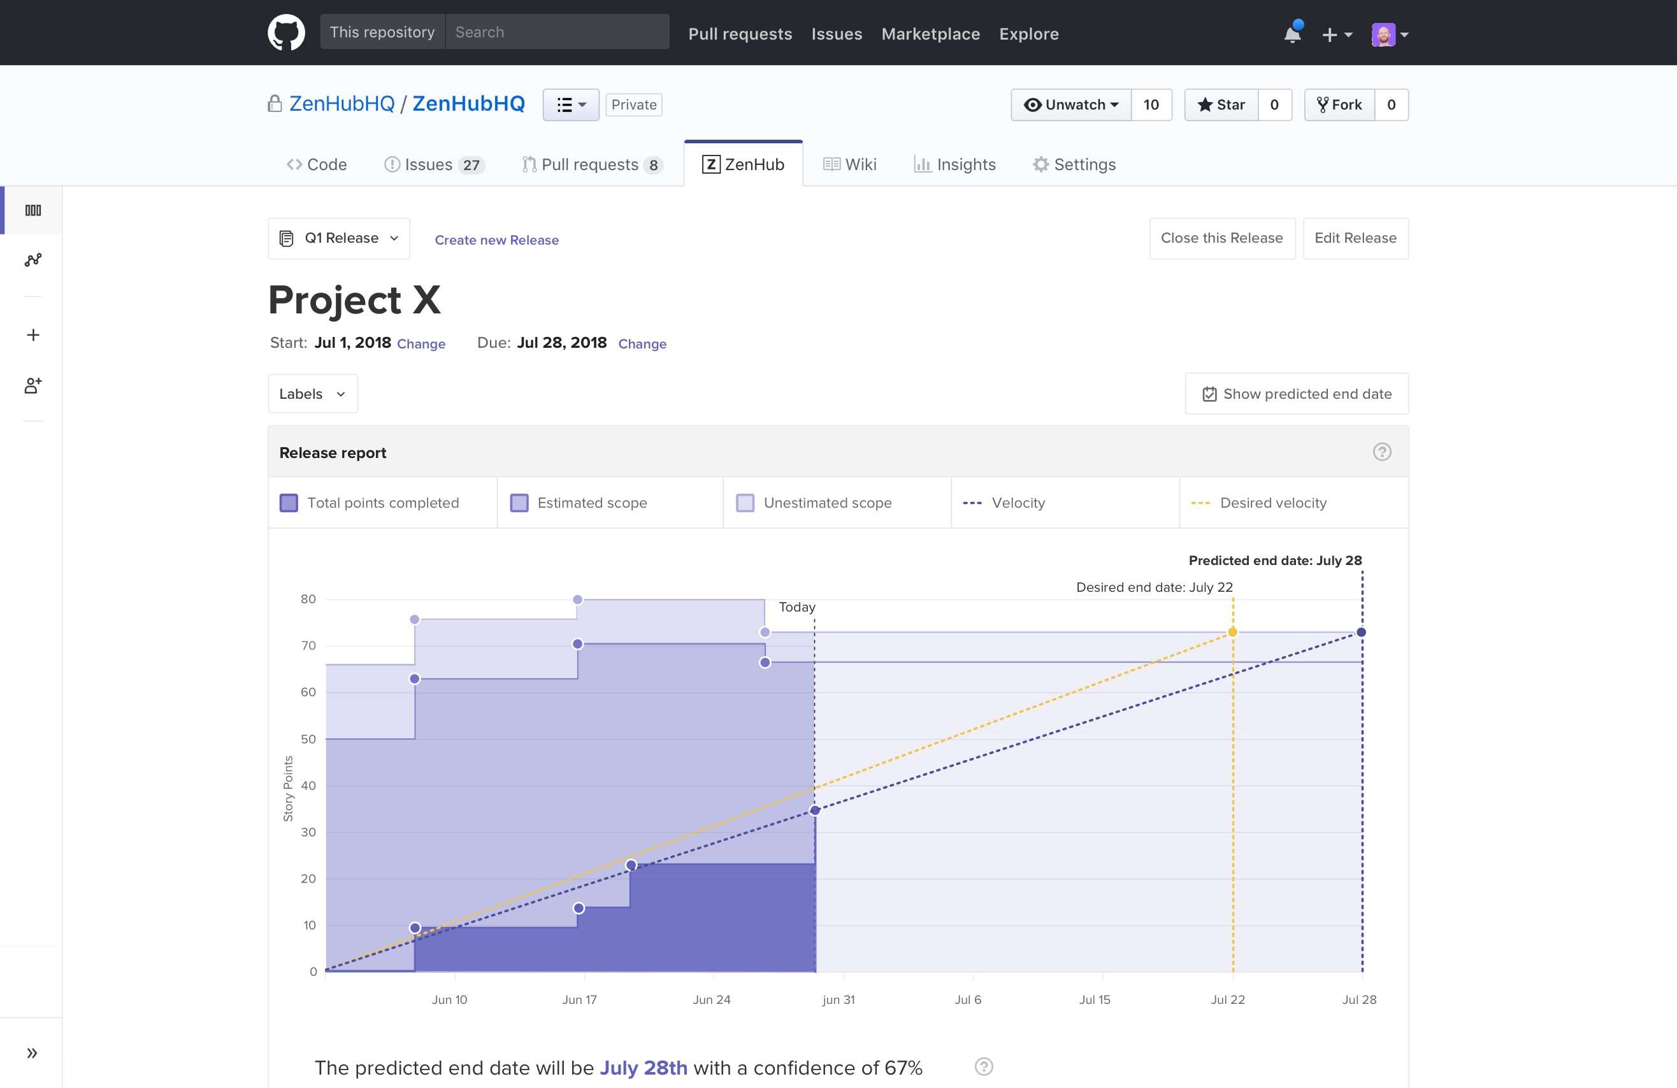Open the Unwatch dropdown
Screen dimensions: 1677x1088
pyautogui.click(x=1071, y=104)
